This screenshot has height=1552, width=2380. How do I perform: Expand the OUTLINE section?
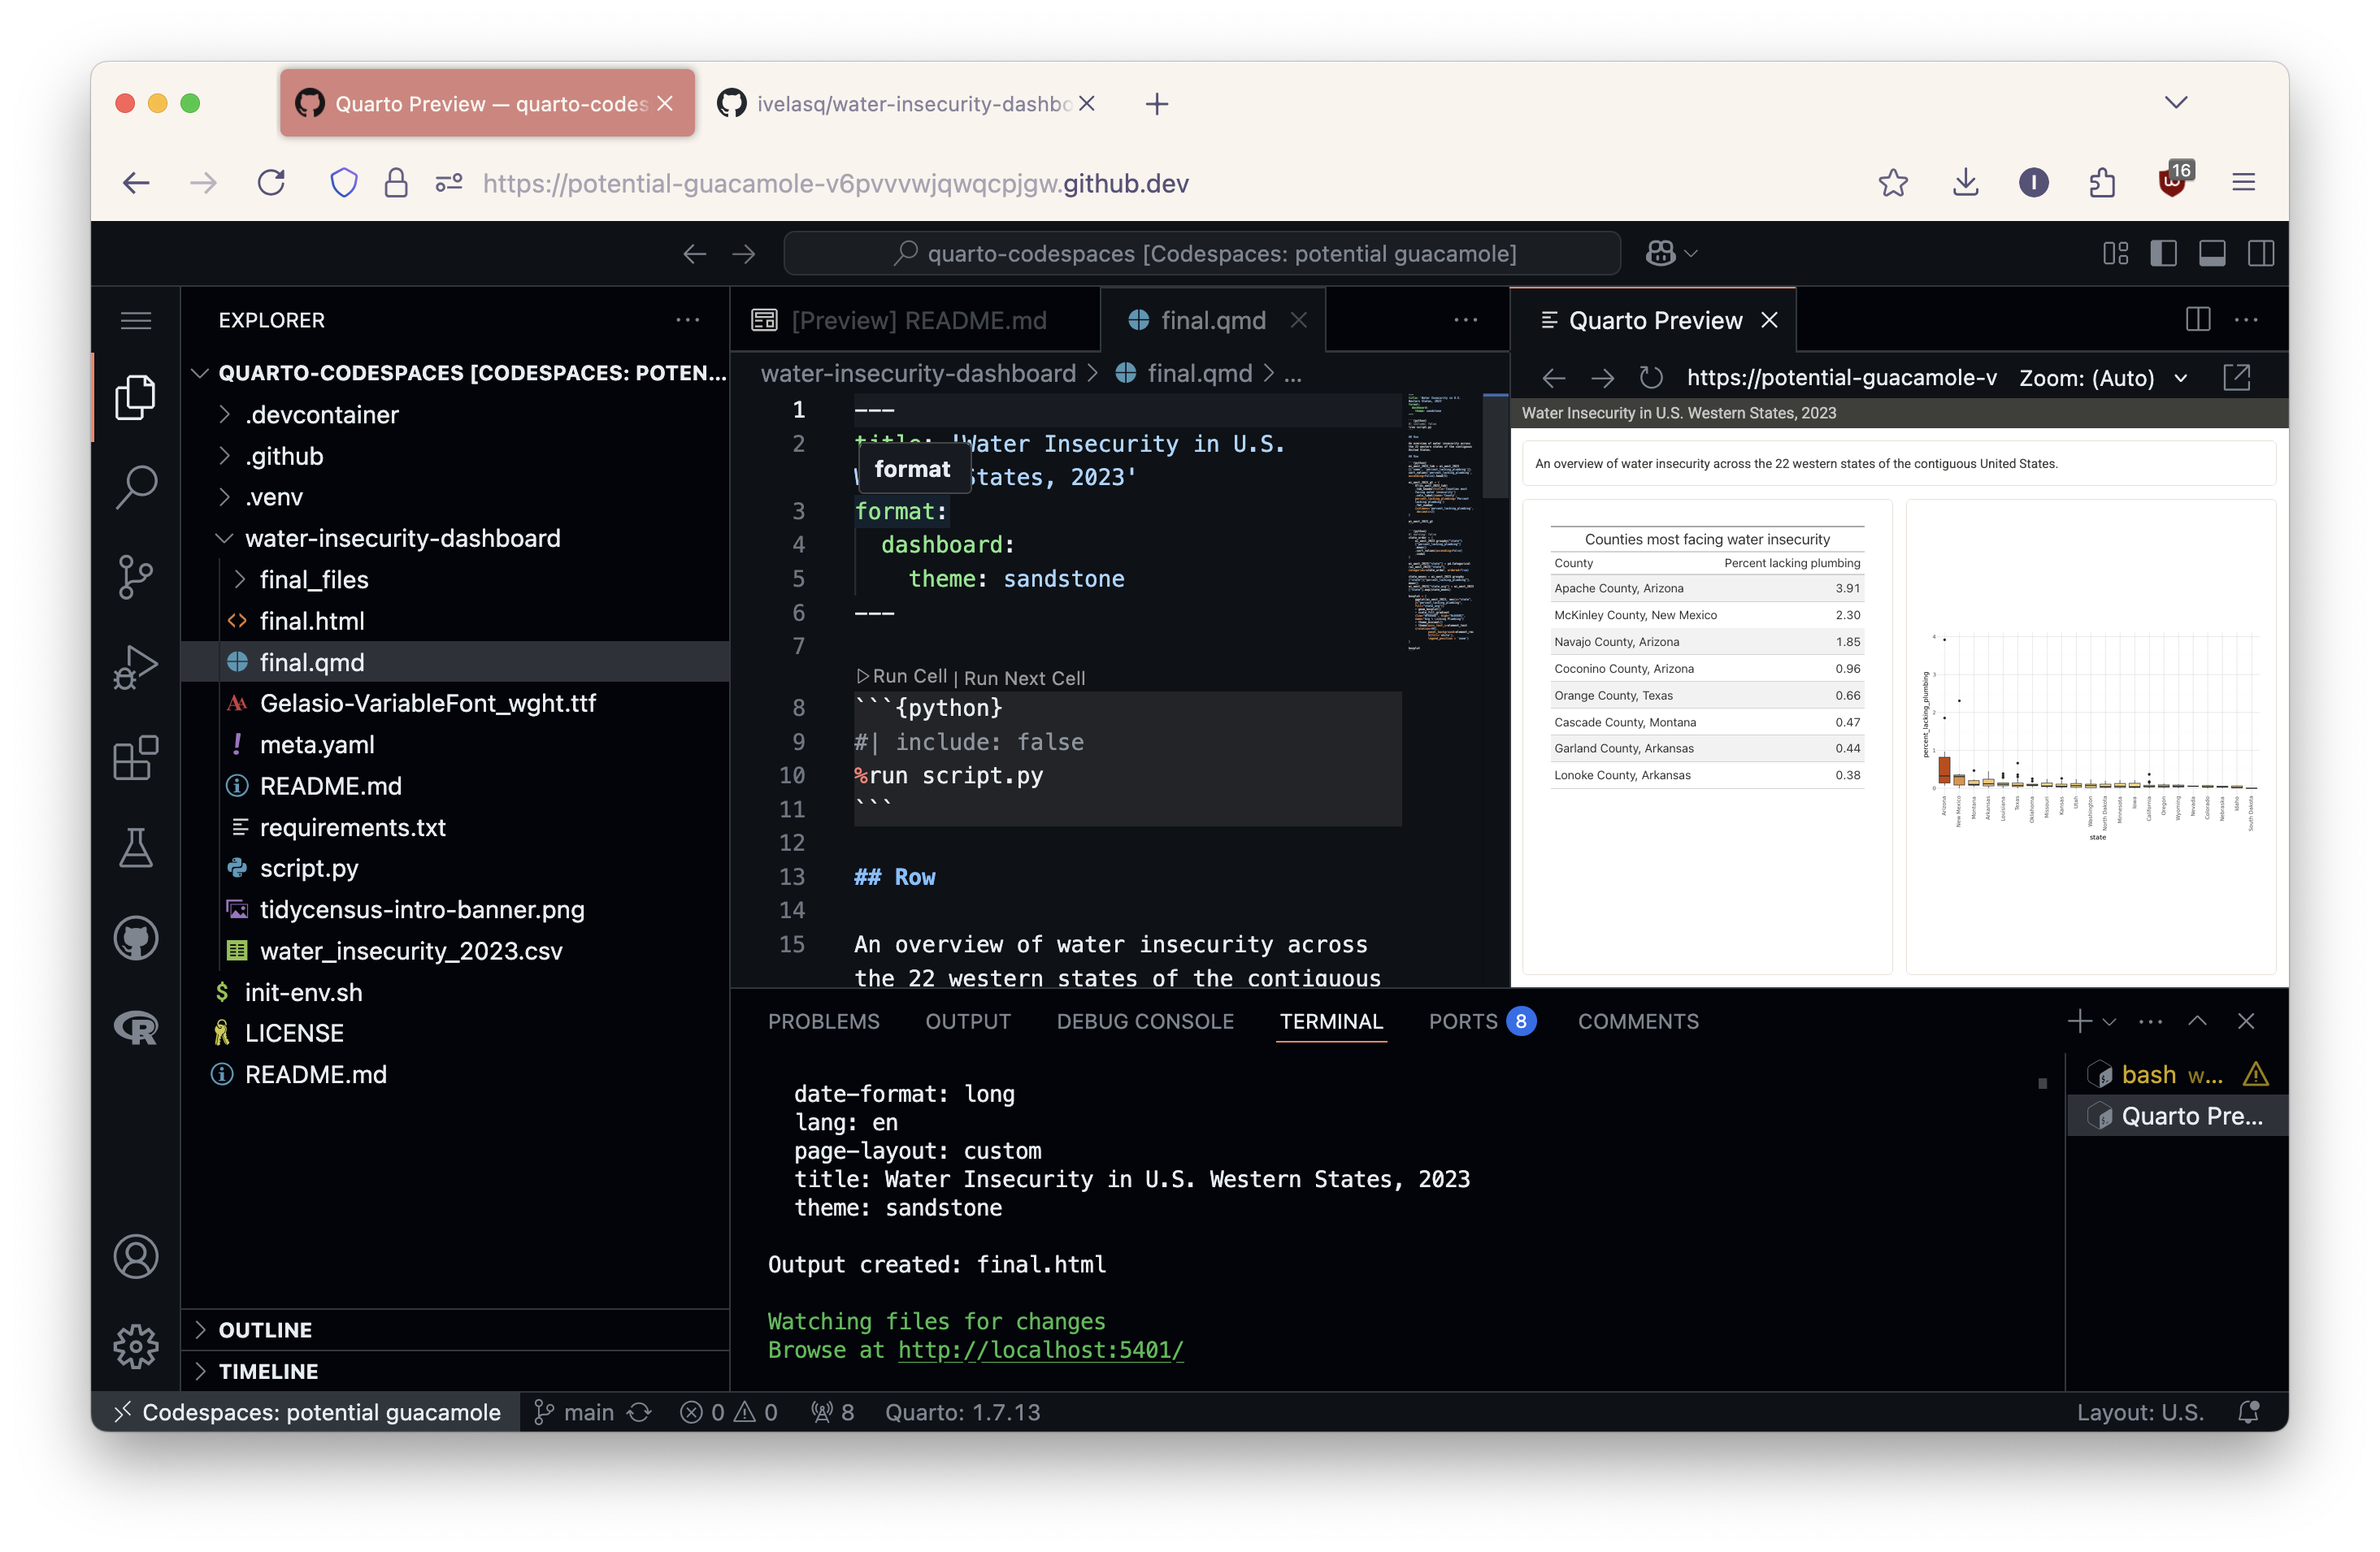coord(265,1330)
